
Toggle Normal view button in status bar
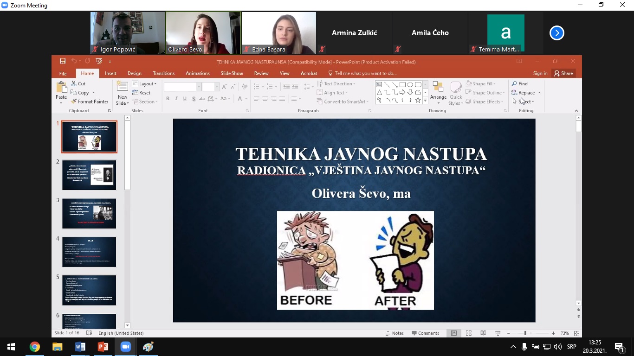pyautogui.click(x=454, y=333)
